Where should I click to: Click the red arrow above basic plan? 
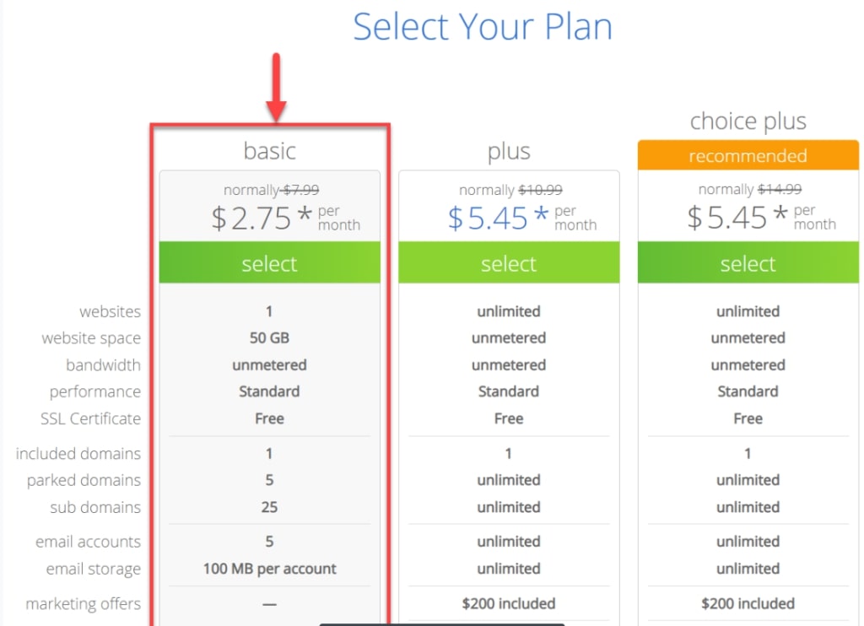coord(276,87)
